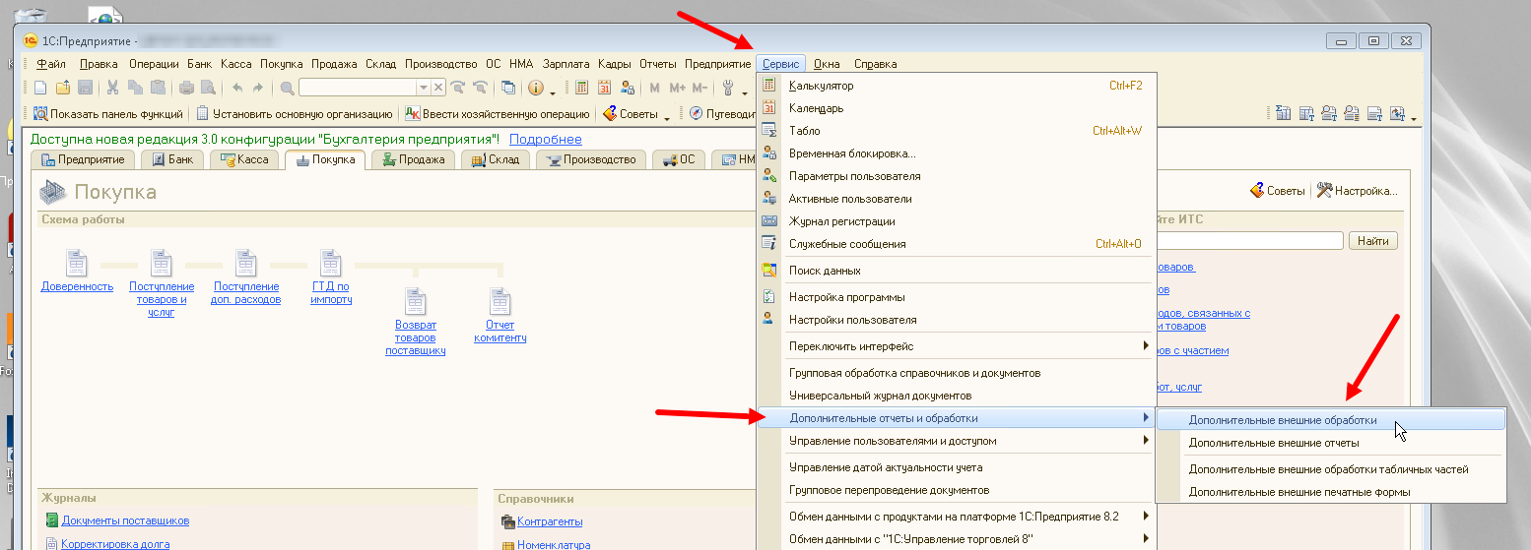Open Поступление товаров и услуг link
1531x550 pixels.
162,299
